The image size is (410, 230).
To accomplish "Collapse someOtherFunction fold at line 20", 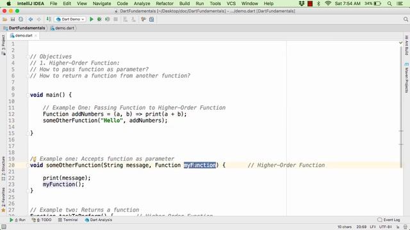I will 28,165.
